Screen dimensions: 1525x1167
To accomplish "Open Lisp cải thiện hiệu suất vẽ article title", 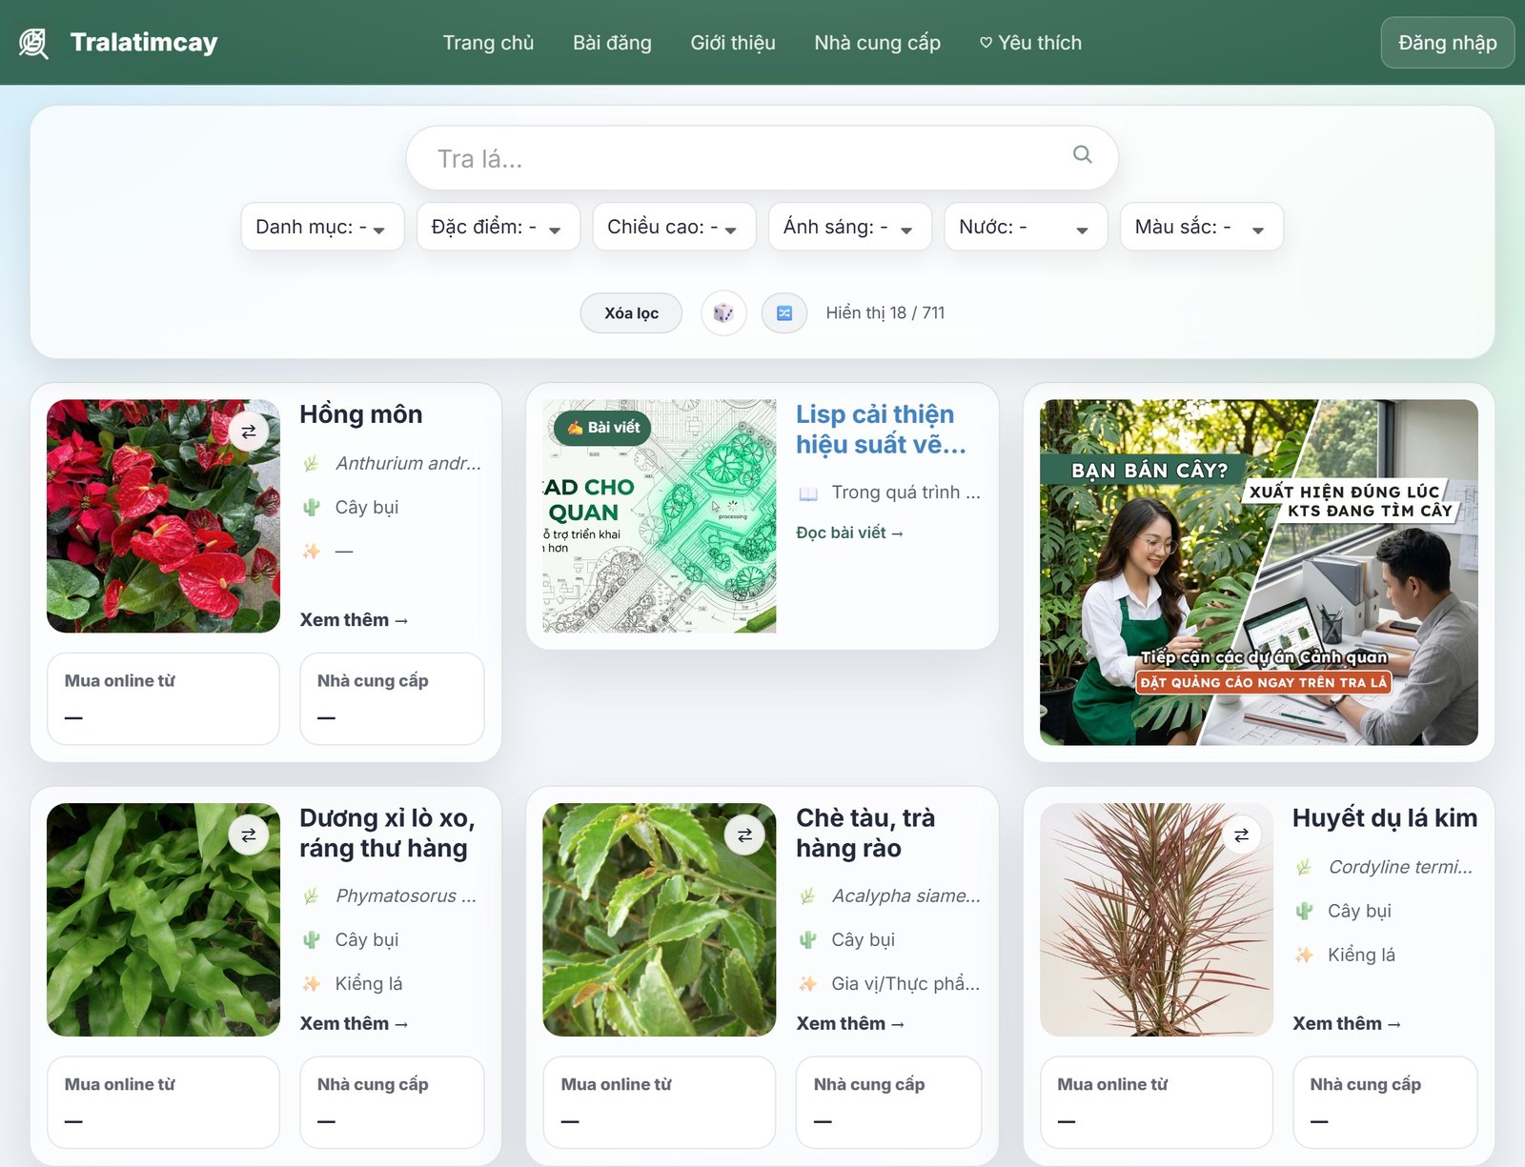I will pos(881,429).
